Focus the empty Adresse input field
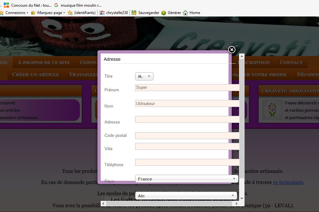The image size is (319, 212). 187,119
